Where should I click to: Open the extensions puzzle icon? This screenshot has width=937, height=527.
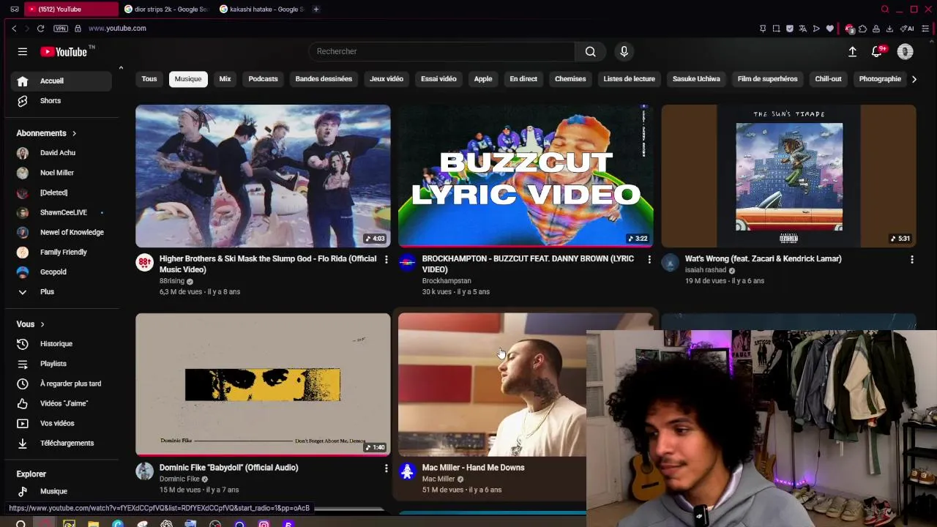pyautogui.click(x=862, y=29)
